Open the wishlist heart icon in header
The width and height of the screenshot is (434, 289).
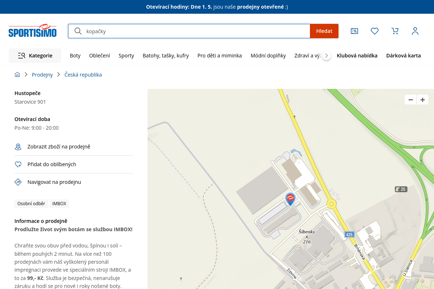(x=375, y=31)
